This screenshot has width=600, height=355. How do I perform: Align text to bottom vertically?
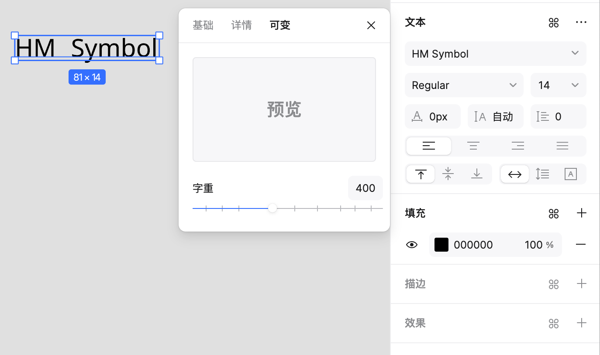pyautogui.click(x=476, y=174)
